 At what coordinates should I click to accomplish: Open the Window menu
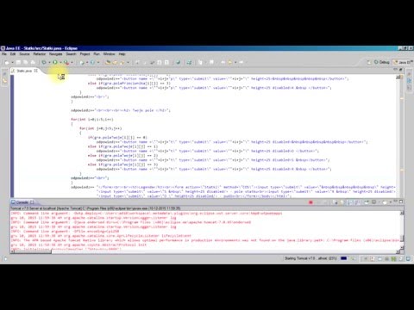point(110,54)
